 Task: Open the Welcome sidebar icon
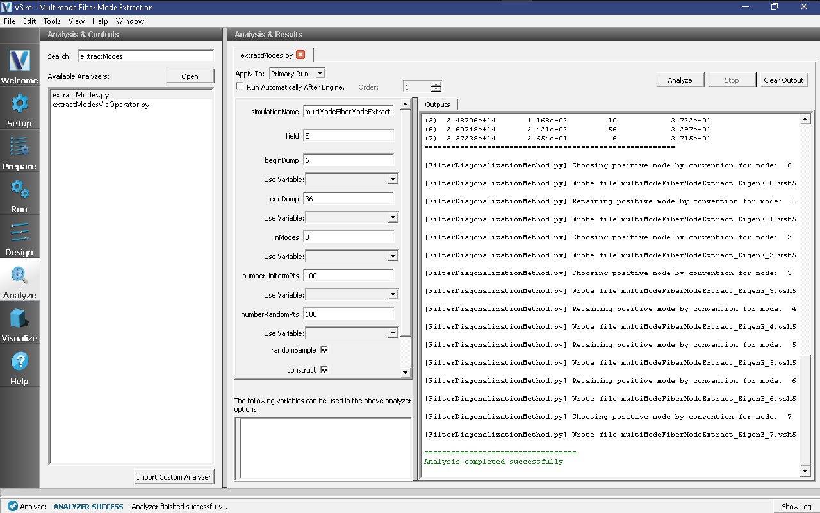point(19,65)
